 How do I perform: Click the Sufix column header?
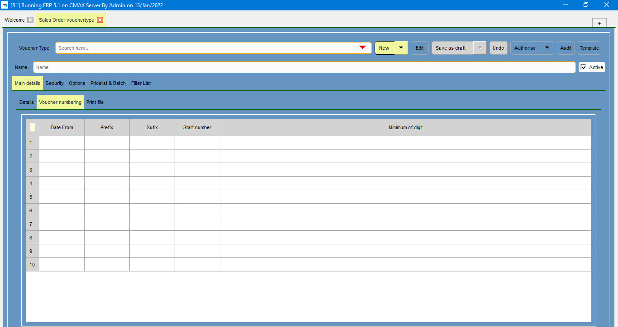[x=152, y=127]
